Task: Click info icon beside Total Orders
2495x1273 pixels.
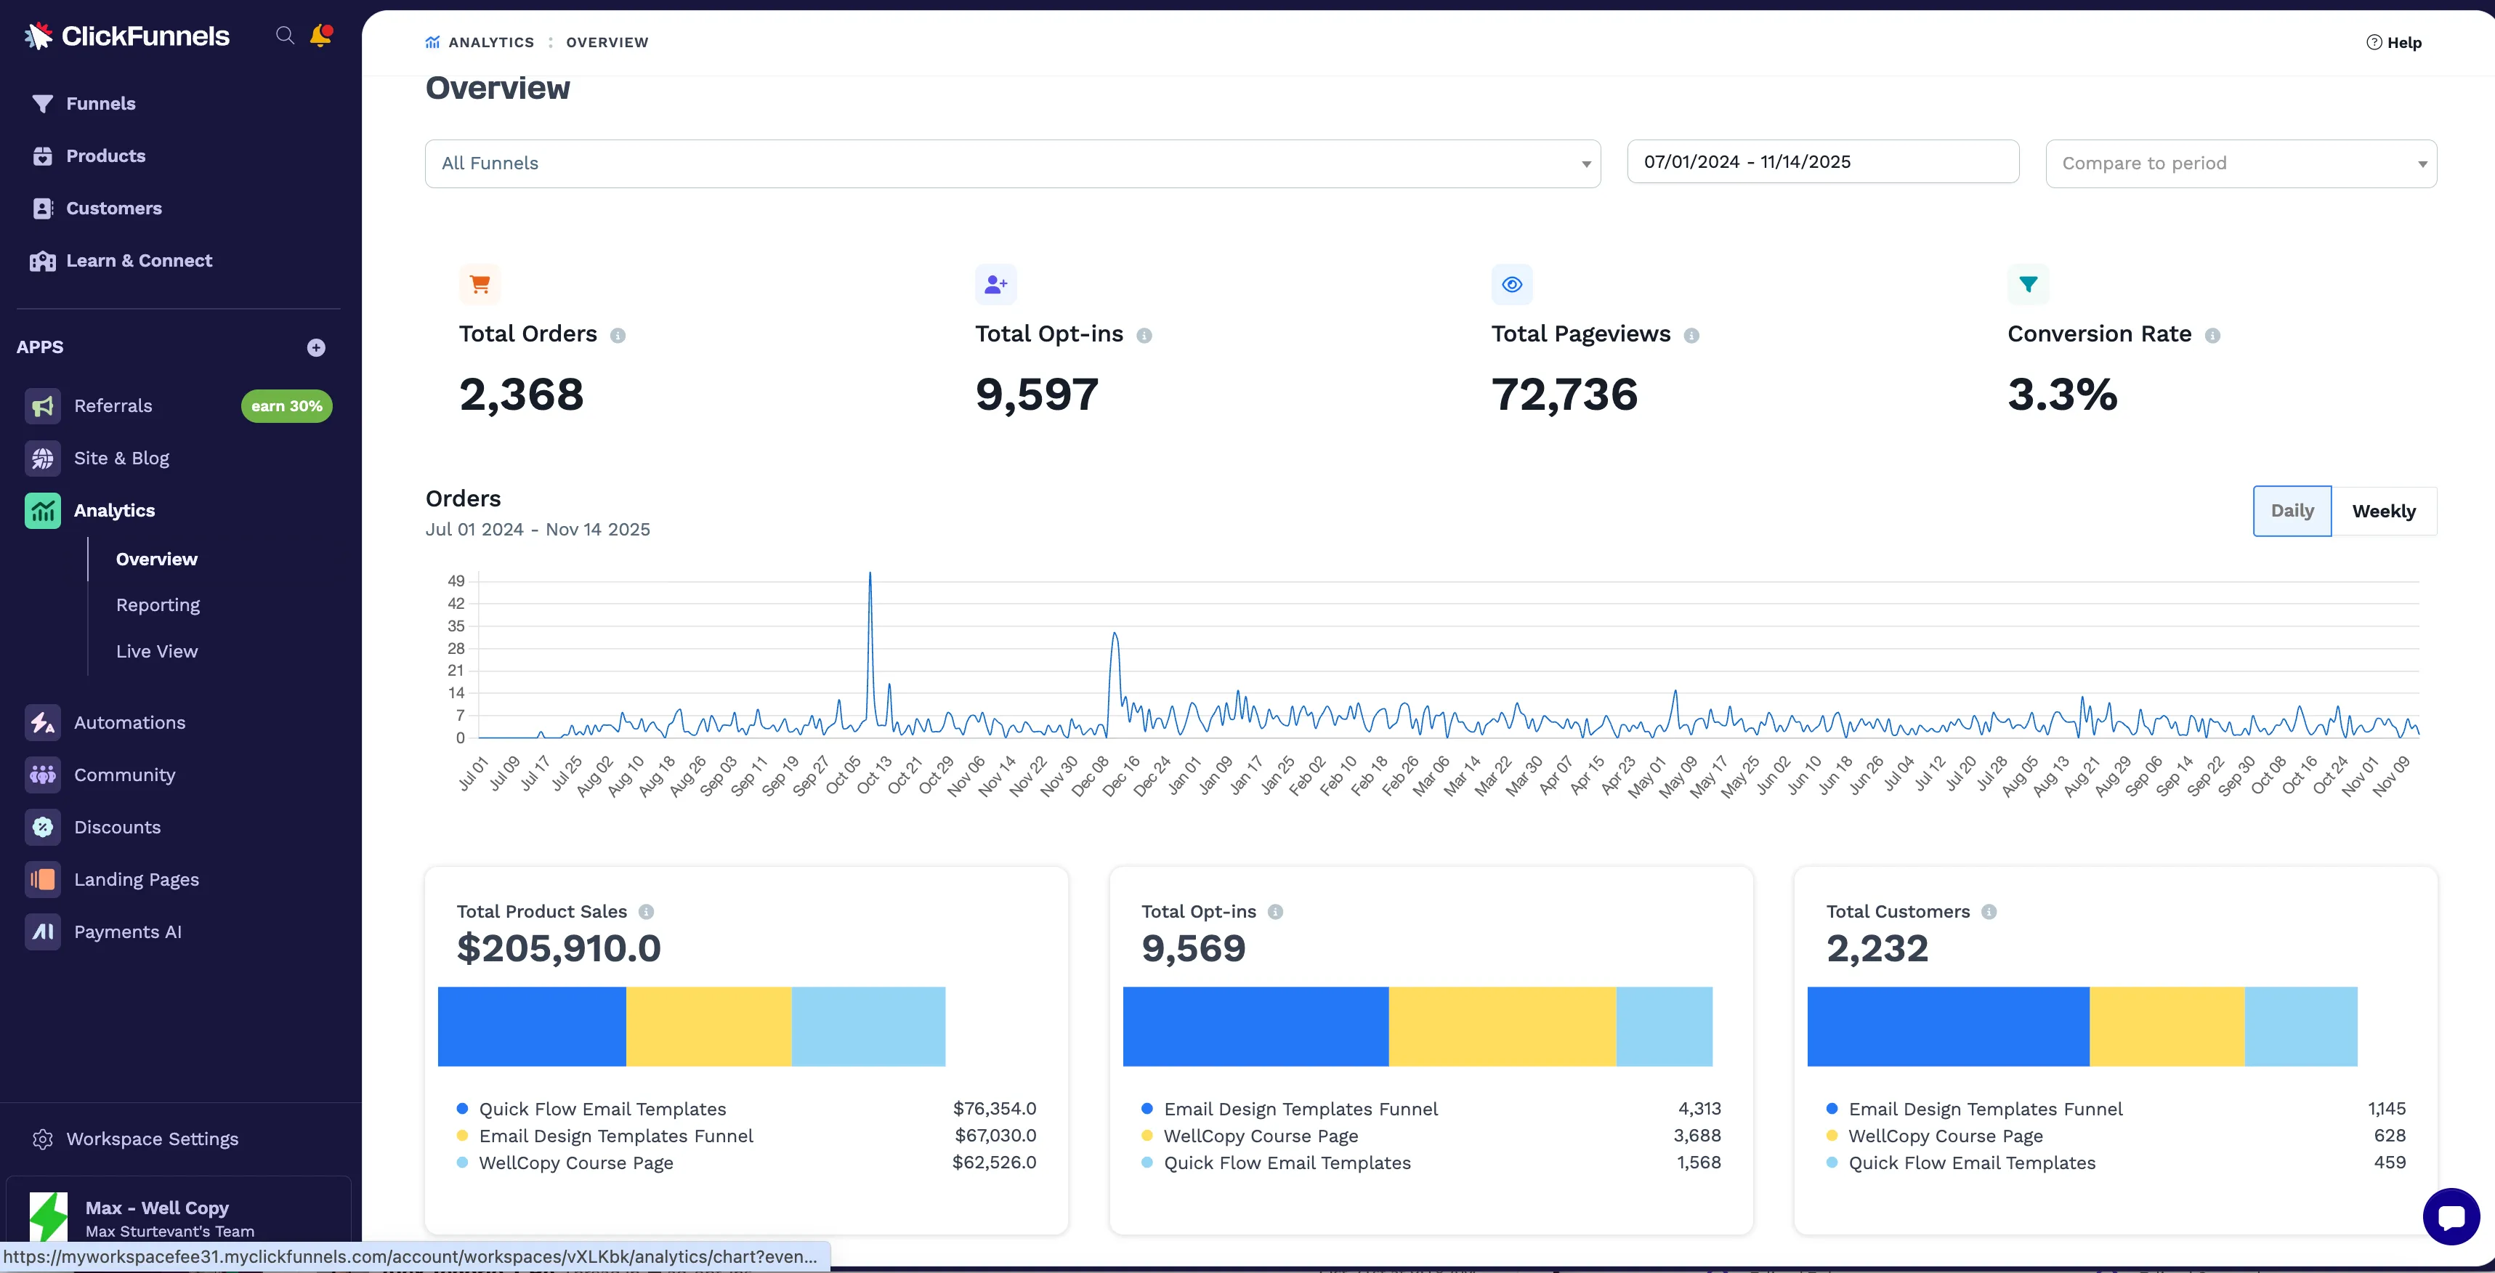Action: 618,335
